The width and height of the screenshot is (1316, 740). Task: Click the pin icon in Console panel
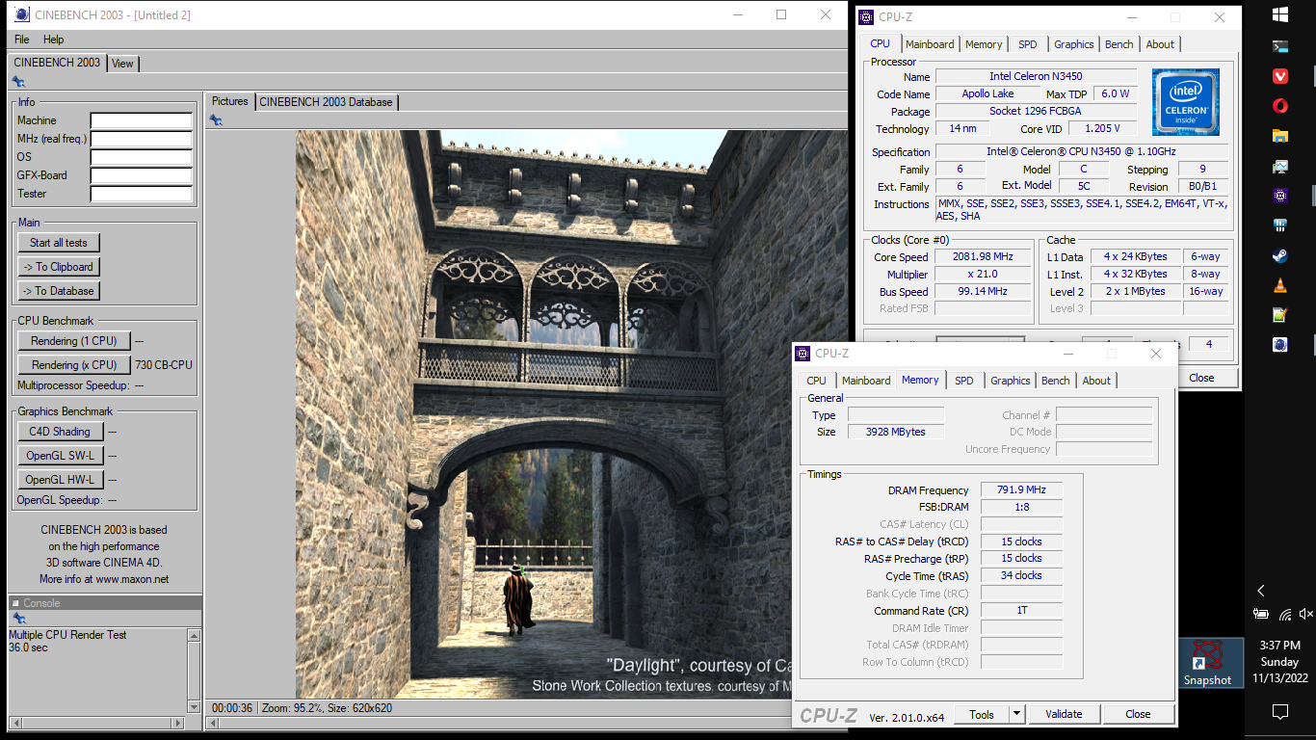tap(18, 618)
